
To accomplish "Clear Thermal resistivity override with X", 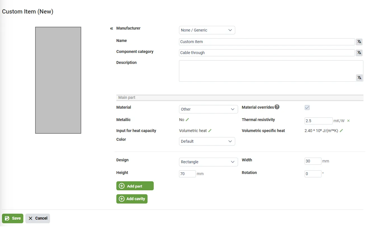I will pyautogui.click(x=348, y=121).
